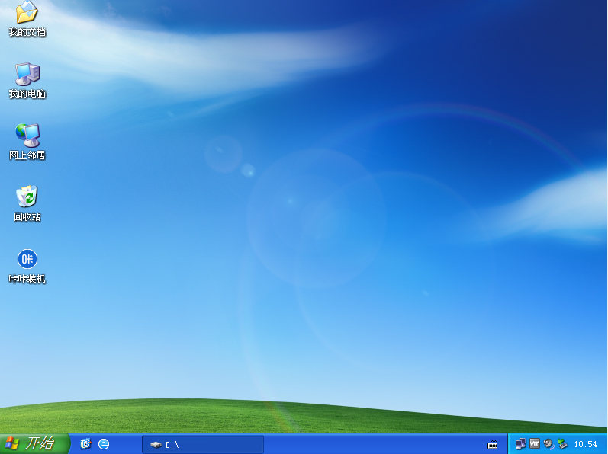Screen dimensions: 608x454
Task: Click the 网上邻居 label text
Action: pos(27,155)
